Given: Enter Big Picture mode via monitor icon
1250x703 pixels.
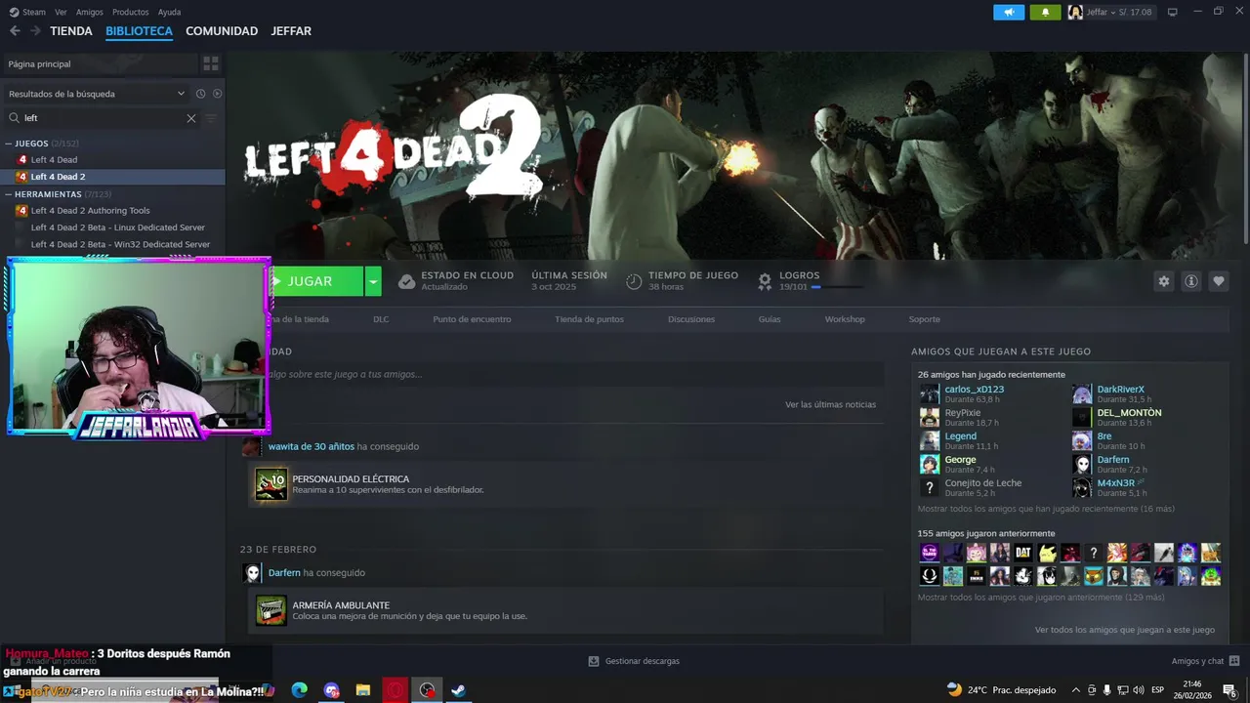Looking at the screenshot, I should click(x=1173, y=12).
